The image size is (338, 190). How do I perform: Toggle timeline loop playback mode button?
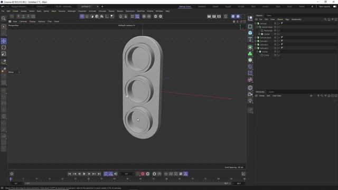pos(106,174)
